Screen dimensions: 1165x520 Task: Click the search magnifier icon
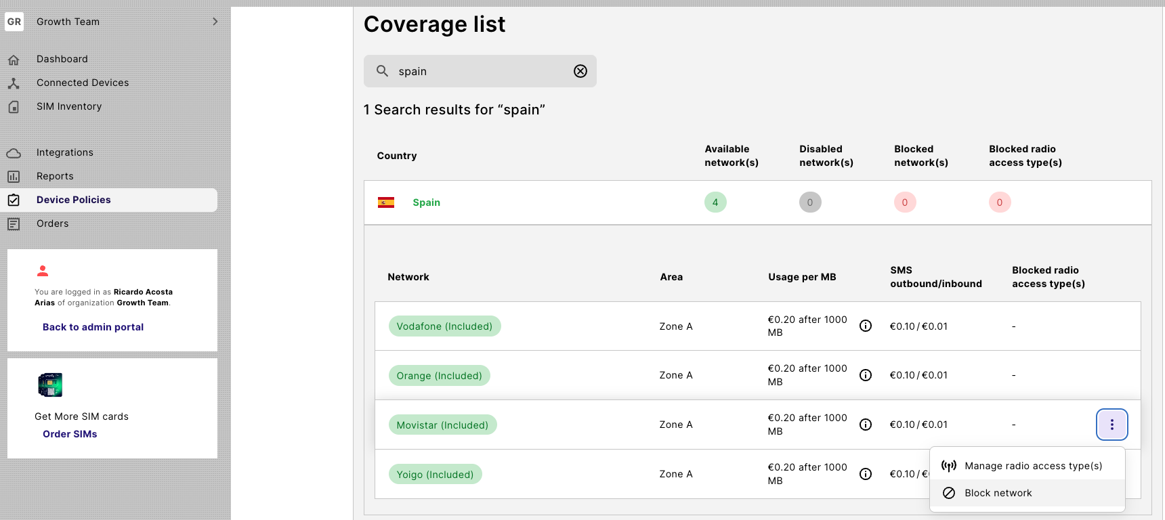[x=383, y=71]
